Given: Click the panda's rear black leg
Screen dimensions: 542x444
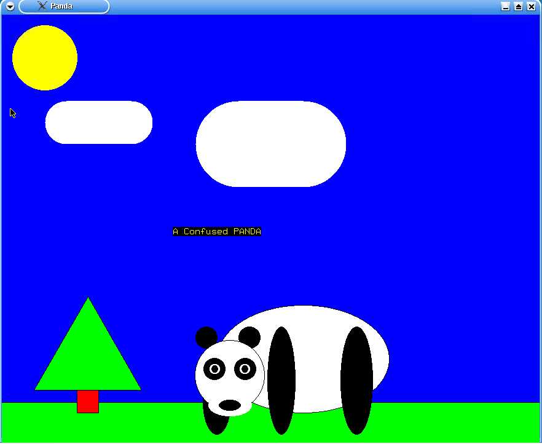Looking at the screenshot, I should pos(356,381).
